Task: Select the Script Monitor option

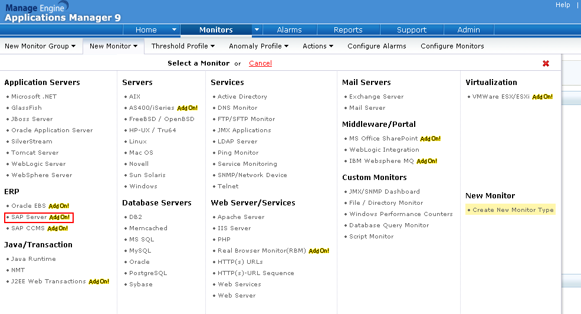Action: pos(371,237)
